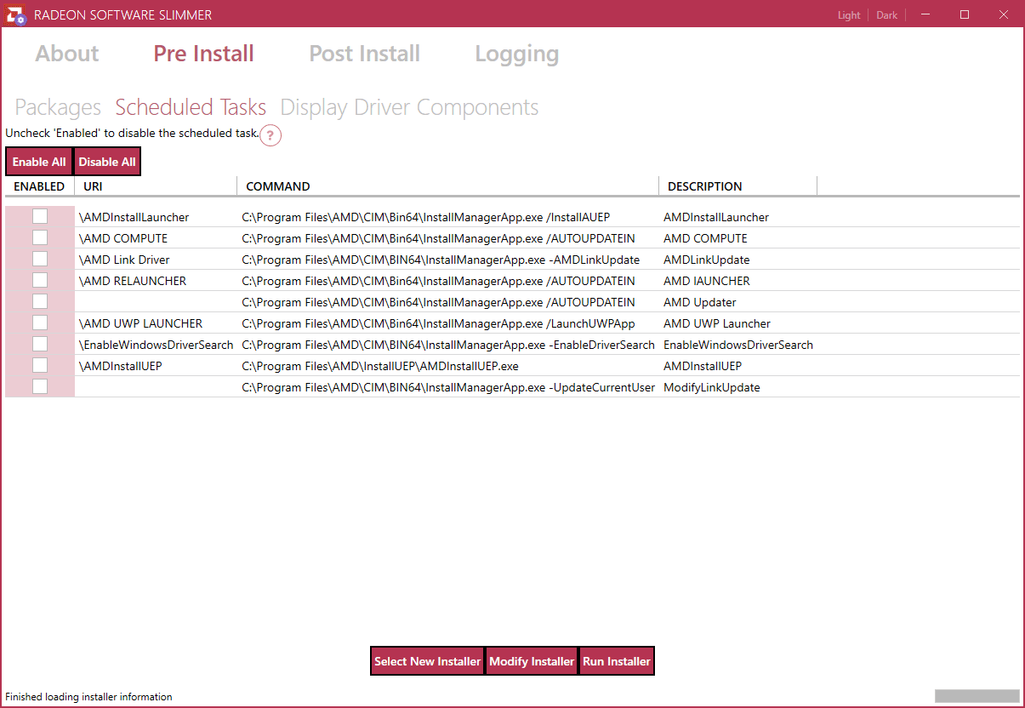Click the command ending with /InstallAUEP
The image size is (1025, 708).
[x=426, y=217]
